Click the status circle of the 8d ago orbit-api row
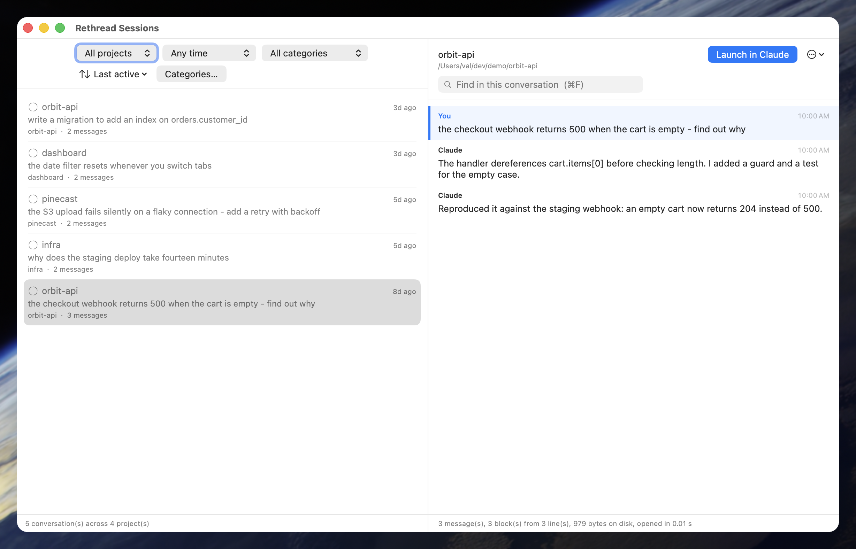856x549 pixels. pyautogui.click(x=33, y=291)
